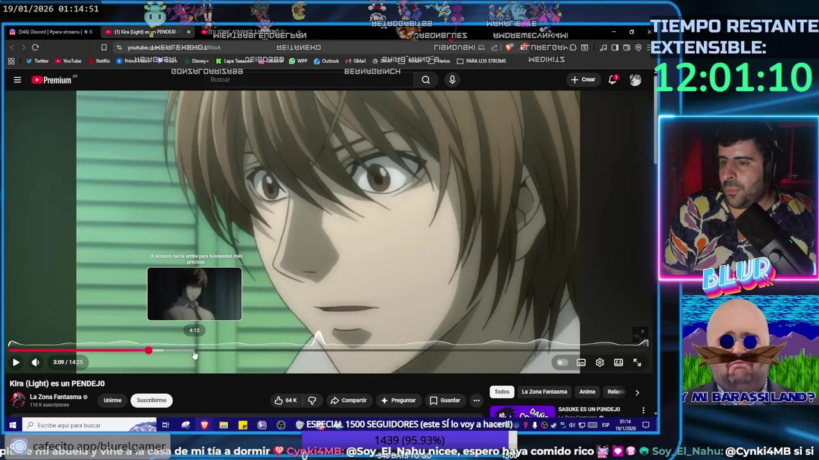Open the Crear create button
The width and height of the screenshot is (819, 460).
pyautogui.click(x=584, y=80)
